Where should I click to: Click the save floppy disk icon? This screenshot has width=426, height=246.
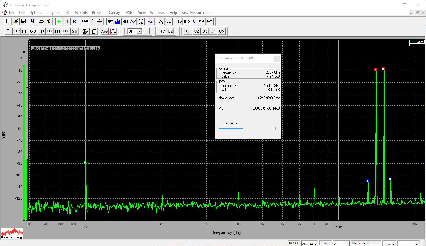(23, 22)
